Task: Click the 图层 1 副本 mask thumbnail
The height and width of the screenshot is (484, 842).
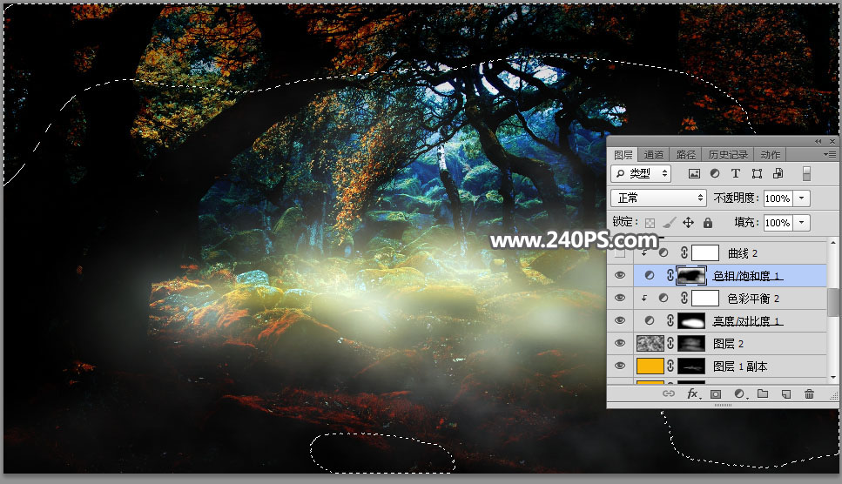Action: point(691,366)
